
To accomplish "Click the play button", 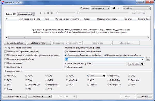I will coord(44,13).
